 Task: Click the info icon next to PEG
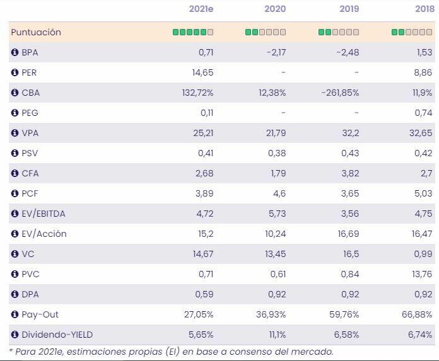click(x=15, y=113)
